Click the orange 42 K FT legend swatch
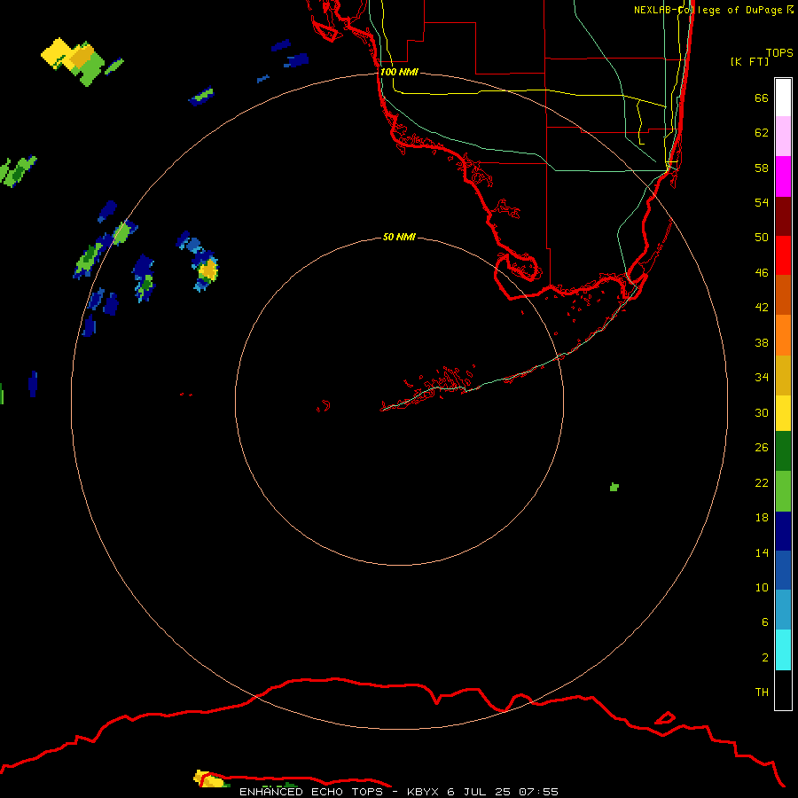The height and width of the screenshot is (798, 798). pos(783,334)
